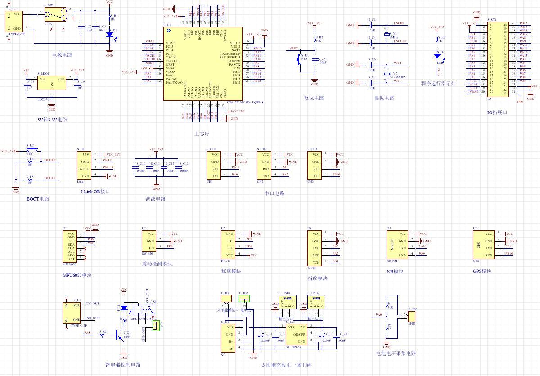Select the S_C13 filter capacitor

pyautogui.click(x=178, y=168)
